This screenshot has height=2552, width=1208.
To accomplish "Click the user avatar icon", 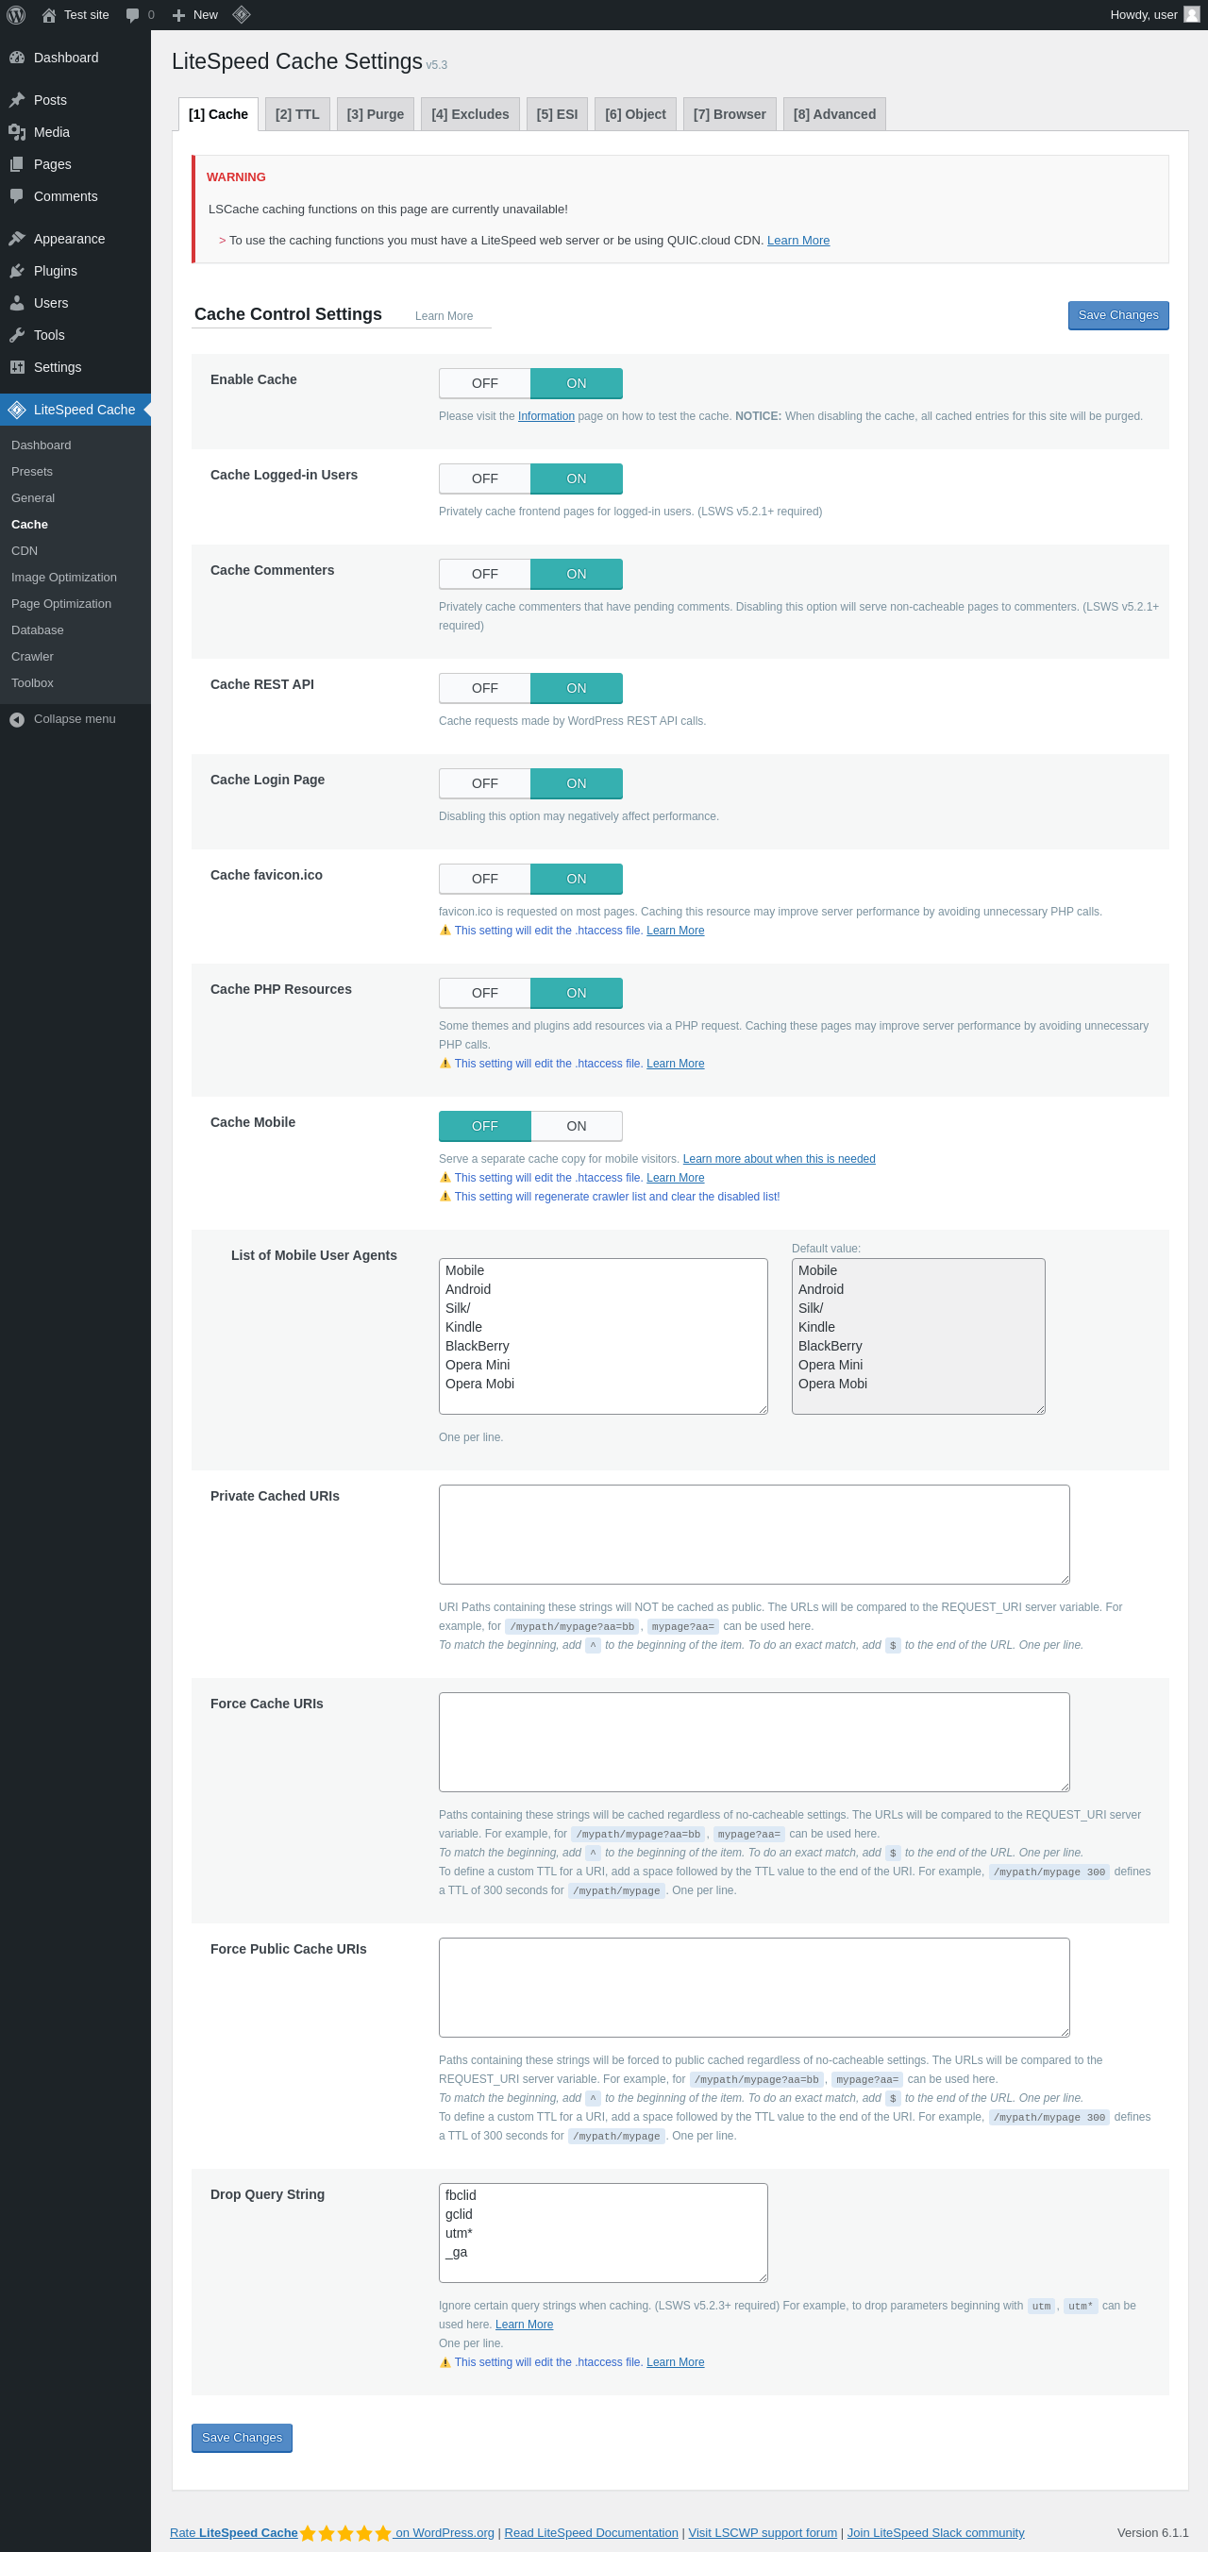I will pos(1191,15).
